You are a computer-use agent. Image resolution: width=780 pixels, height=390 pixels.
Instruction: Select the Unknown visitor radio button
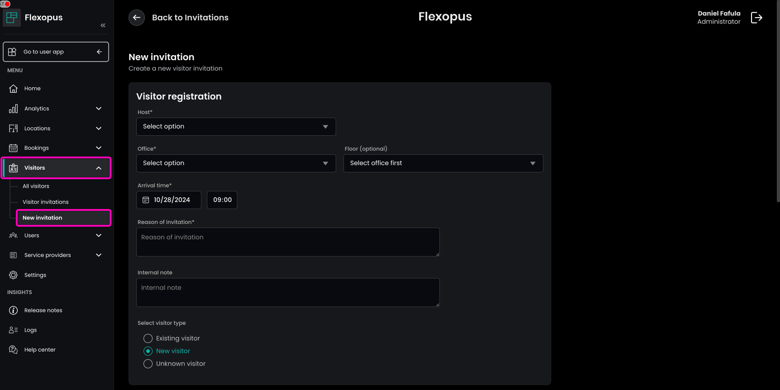tap(148, 364)
